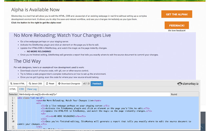The height and width of the screenshot is (131, 210).
Task: Click the sitemonkey.io monkey logo
Action: pos(188,84)
